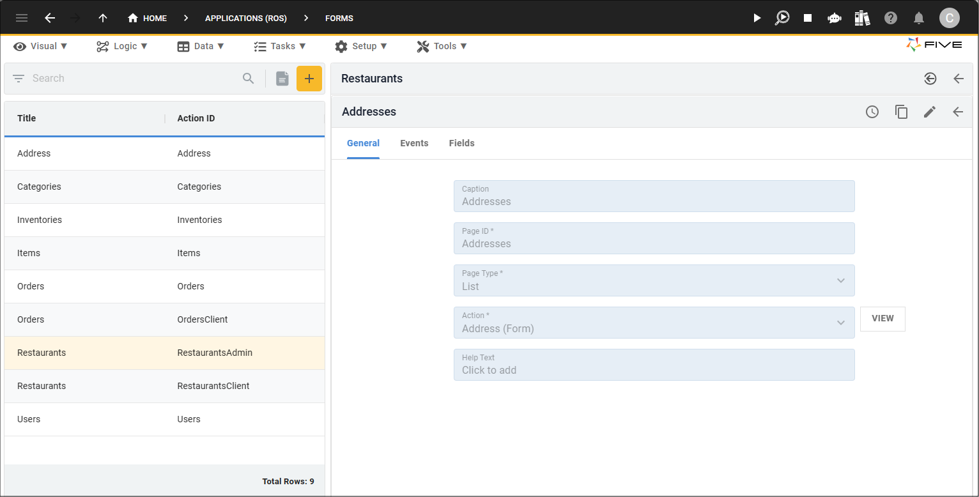Select the Categories row
The height and width of the screenshot is (497, 979).
click(x=164, y=187)
